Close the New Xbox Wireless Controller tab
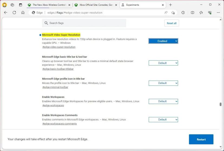224x151 pixels. tap(69, 5)
